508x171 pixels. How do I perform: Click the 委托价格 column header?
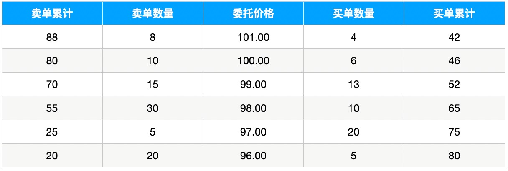click(254, 13)
